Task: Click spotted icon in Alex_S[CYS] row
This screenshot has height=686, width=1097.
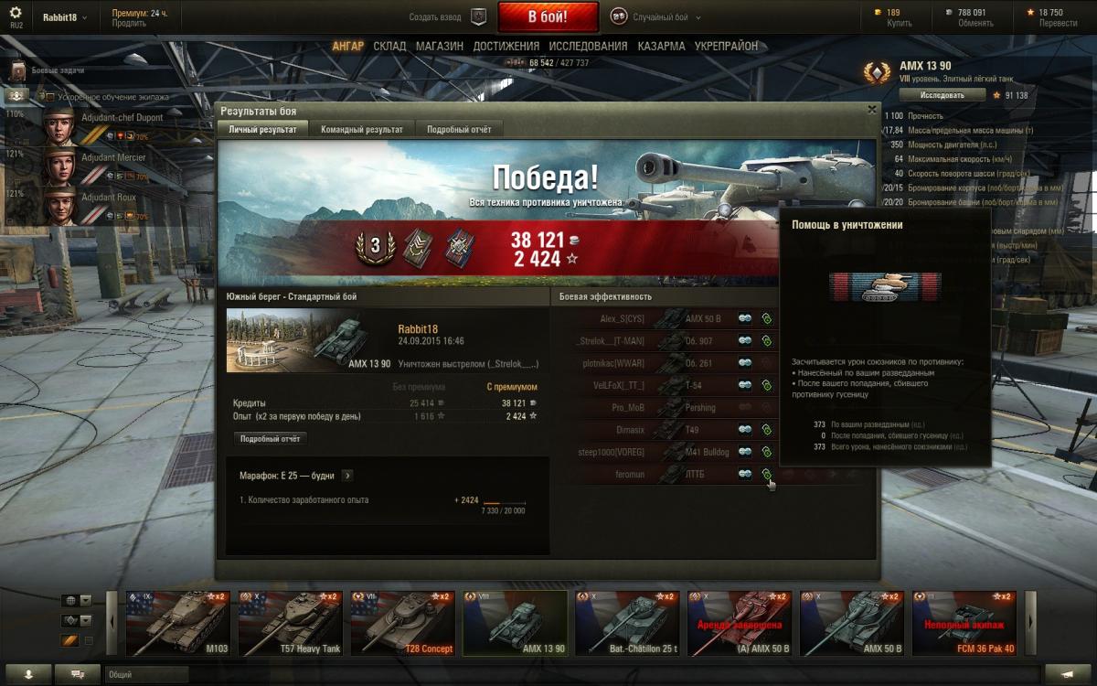Action: click(745, 318)
